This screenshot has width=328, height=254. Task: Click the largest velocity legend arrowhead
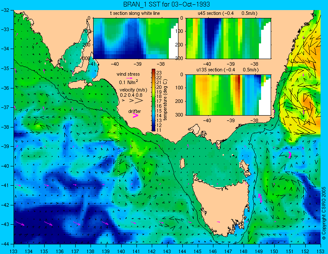pos(139,101)
